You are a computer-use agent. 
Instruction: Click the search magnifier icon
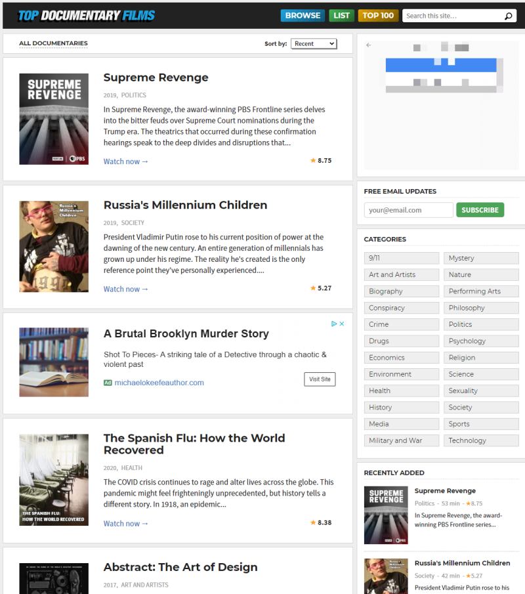[x=508, y=16]
